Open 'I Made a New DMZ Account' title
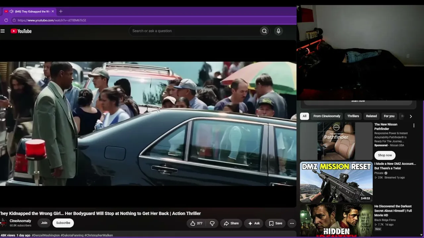This screenshot has width=424, height=238. pyautogui.click(x=395, y=166)
